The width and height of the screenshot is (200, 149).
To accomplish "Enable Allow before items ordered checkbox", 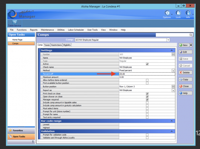I will click(147, 80).
